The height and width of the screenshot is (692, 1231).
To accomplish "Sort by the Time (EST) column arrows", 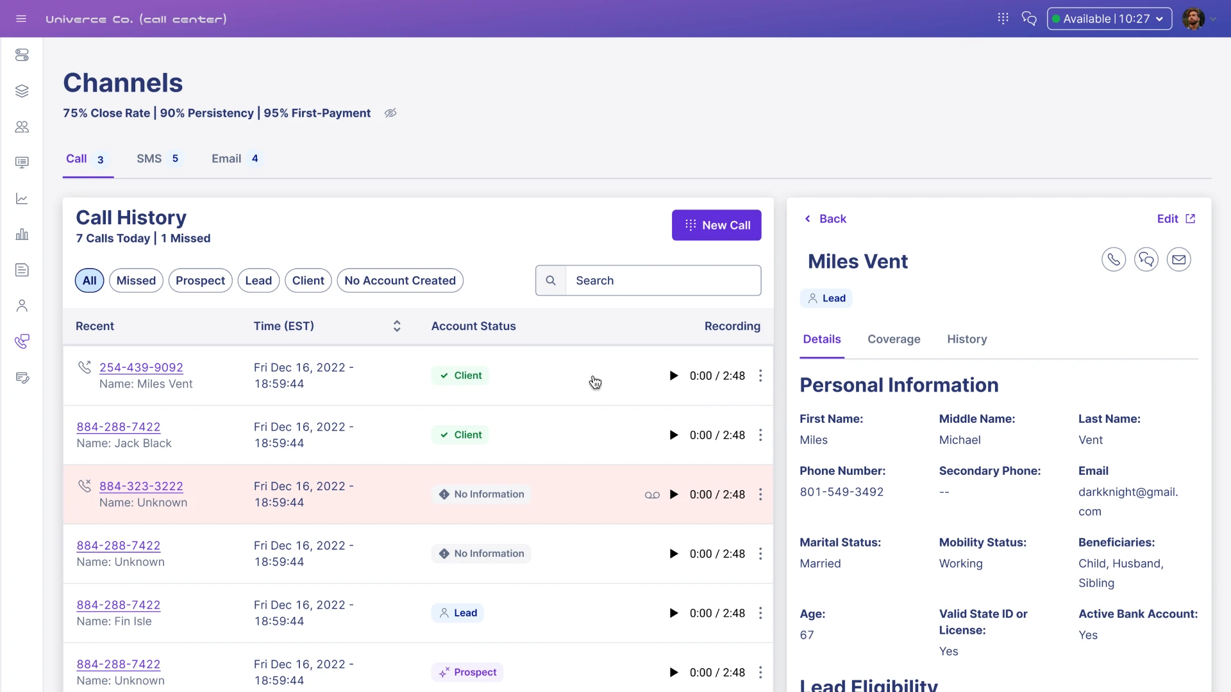I will pyautogui.click(x=397, y=326).
